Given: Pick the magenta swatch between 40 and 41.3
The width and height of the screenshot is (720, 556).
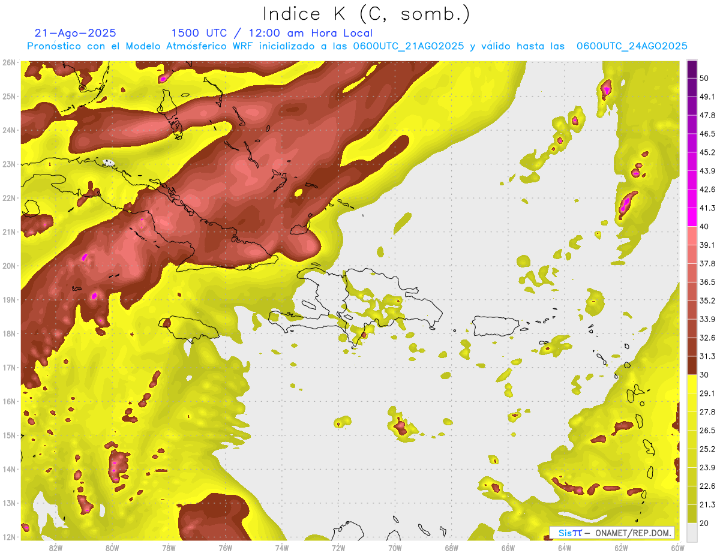Looking at the screenshot, I should click(692, 217).
